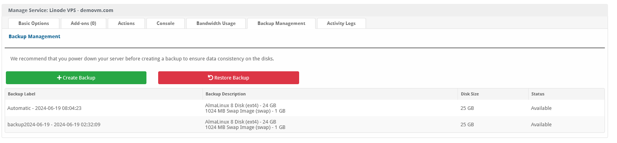Select the backup2024-06-19 02:32:09 backup row
This screenshot has width=617, height=143.
tap(305, 124)
